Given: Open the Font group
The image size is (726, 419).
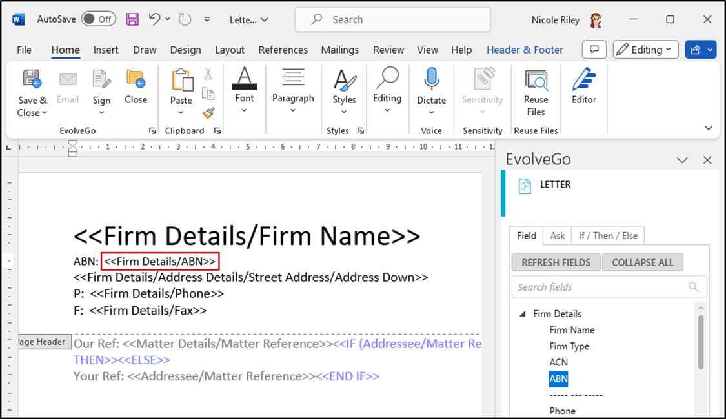Looking at the screenshot, I should click(245, 90).
